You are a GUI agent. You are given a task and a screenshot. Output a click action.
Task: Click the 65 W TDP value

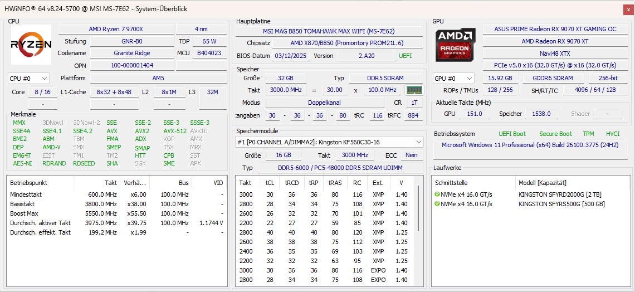(209, 41)
